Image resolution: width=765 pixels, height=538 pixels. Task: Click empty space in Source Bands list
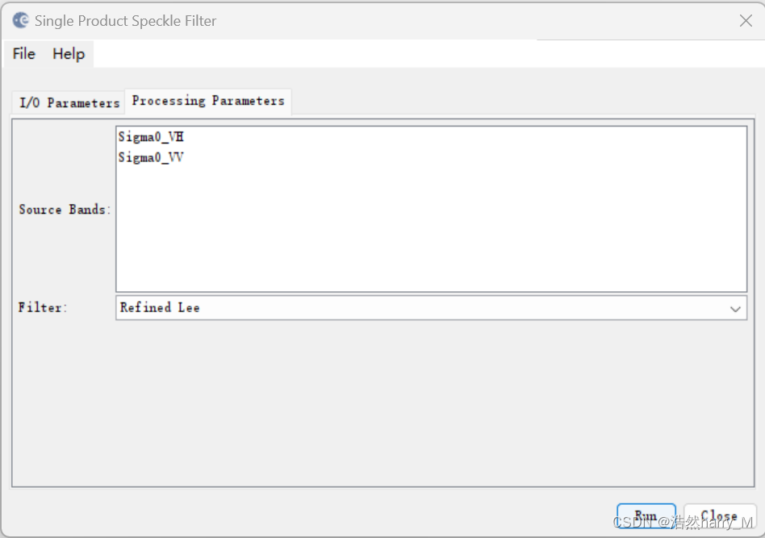pyautogui.click(x=431, y=234)
